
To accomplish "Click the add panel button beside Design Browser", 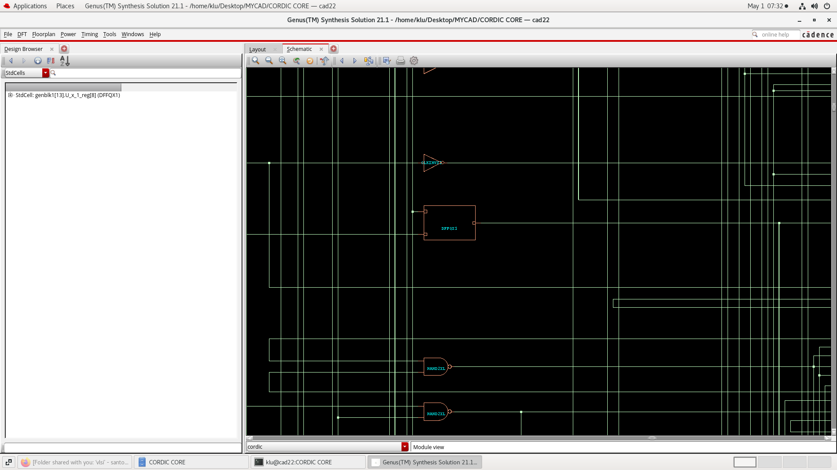I will 64,49.
